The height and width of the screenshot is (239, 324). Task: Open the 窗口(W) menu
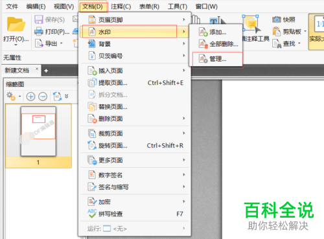[x=207, y=6]
